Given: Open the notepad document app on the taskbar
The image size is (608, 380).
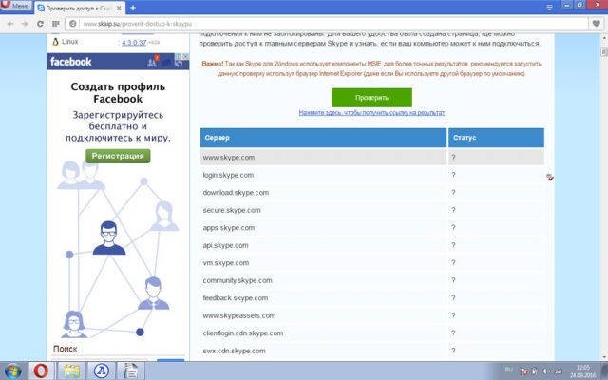Looking at the screenshot, I should click(130, 371).
